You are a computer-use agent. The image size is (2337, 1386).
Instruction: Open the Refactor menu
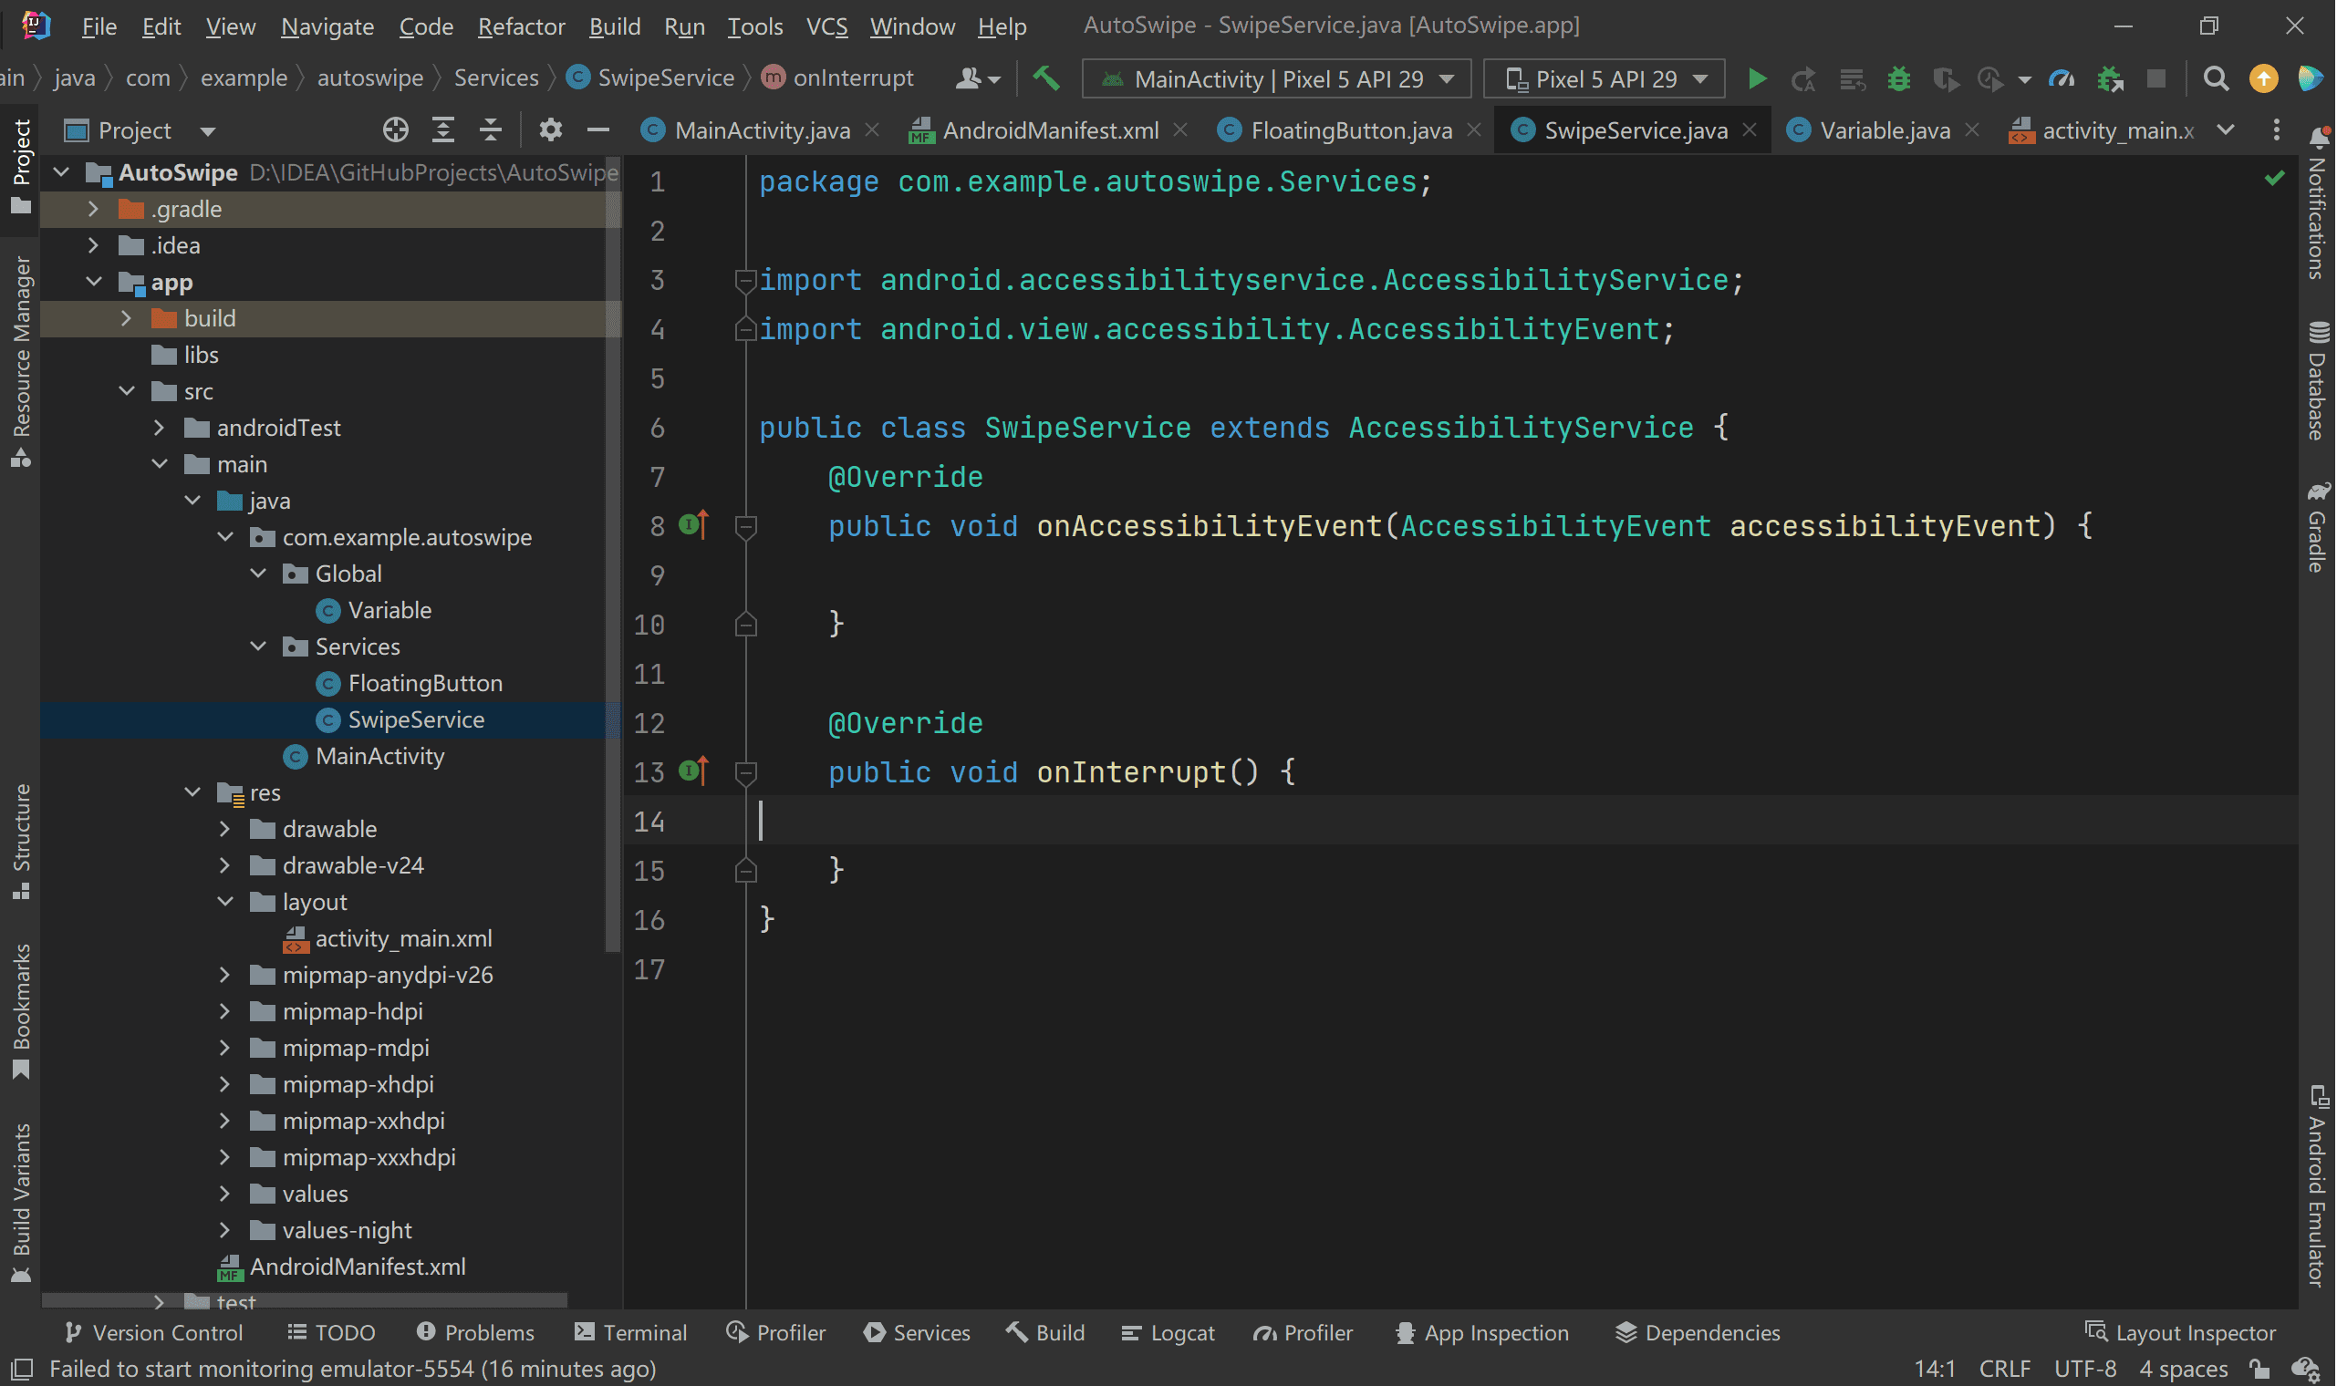(x=521, y=26)
